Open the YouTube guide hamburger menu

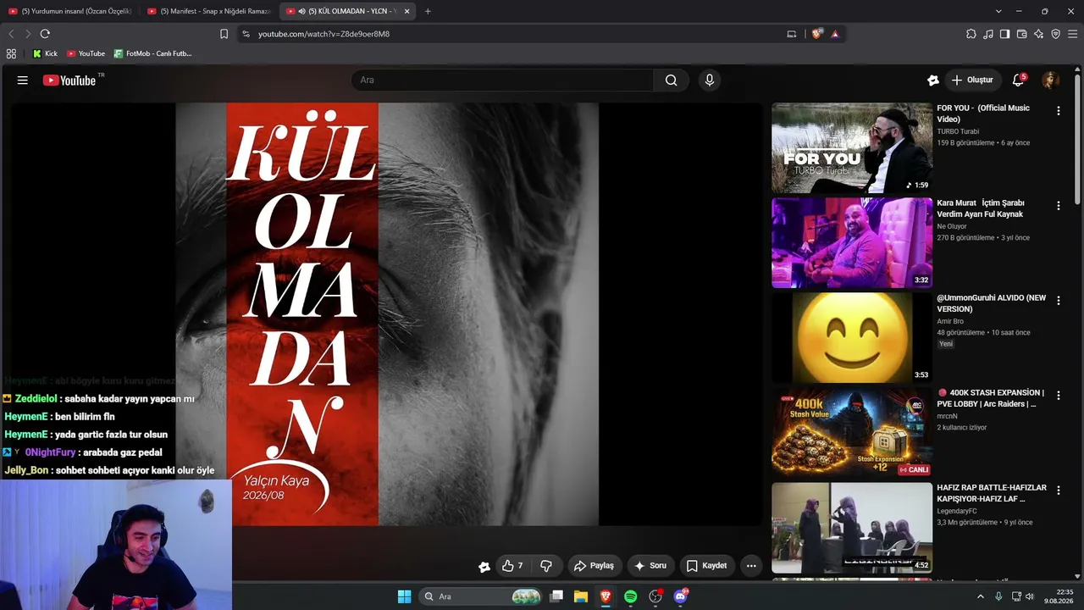pyautogui.click(x=23, y=80)
